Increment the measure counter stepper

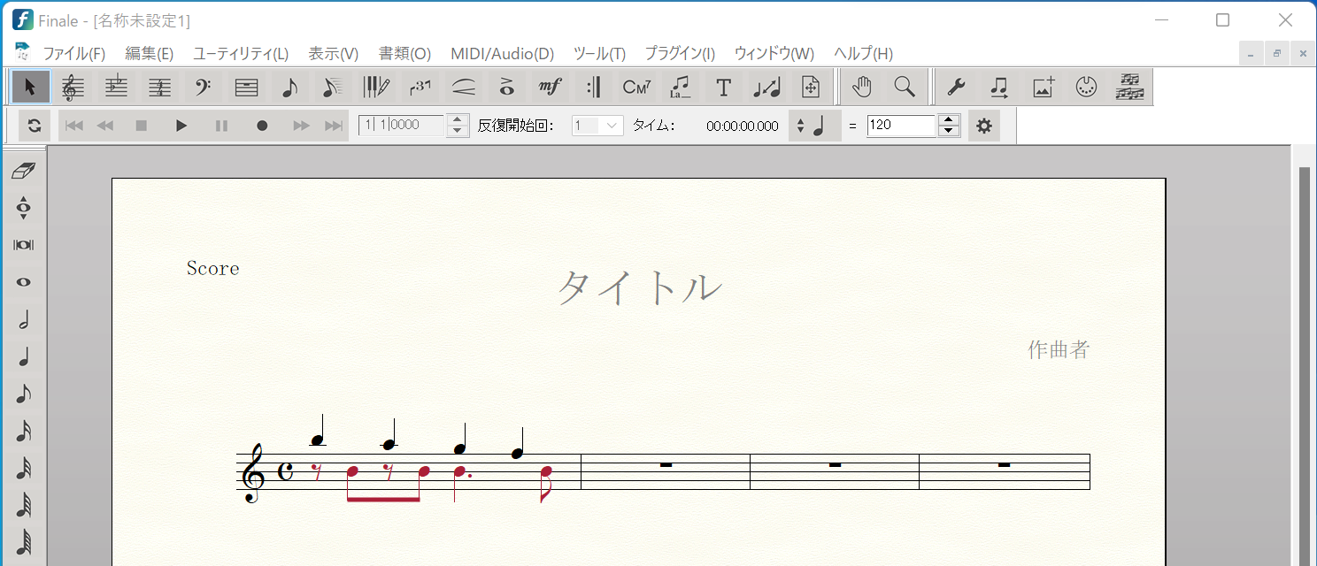(x=458, y=120)
